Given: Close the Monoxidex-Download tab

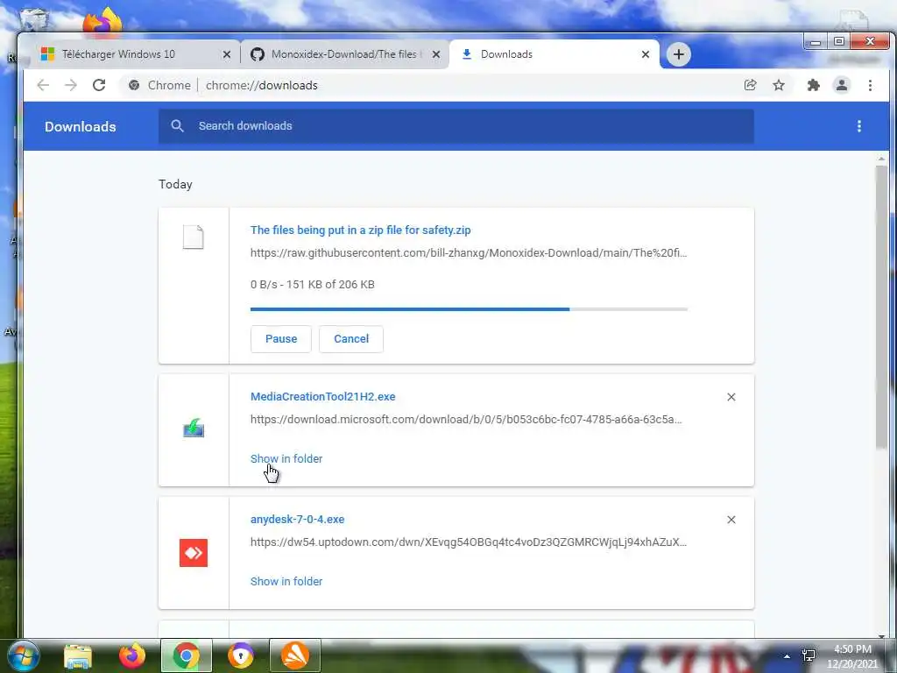Looking at the screenshot, I should pyautogui.click(x=436, y=54).
